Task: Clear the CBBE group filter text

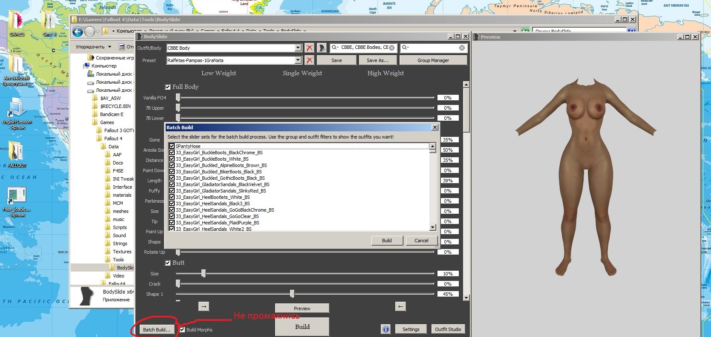Action: [x=392, y=48]
